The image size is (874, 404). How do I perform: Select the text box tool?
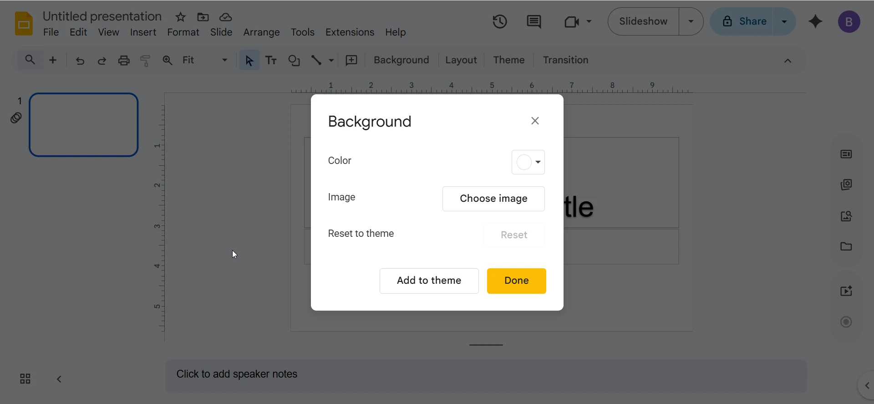tap(271, 60)
